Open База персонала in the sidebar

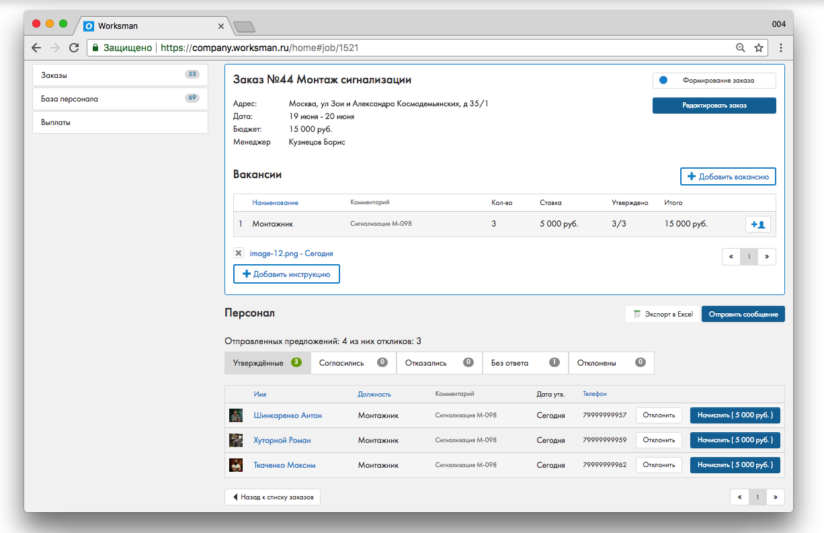click(x=120, y=99)
